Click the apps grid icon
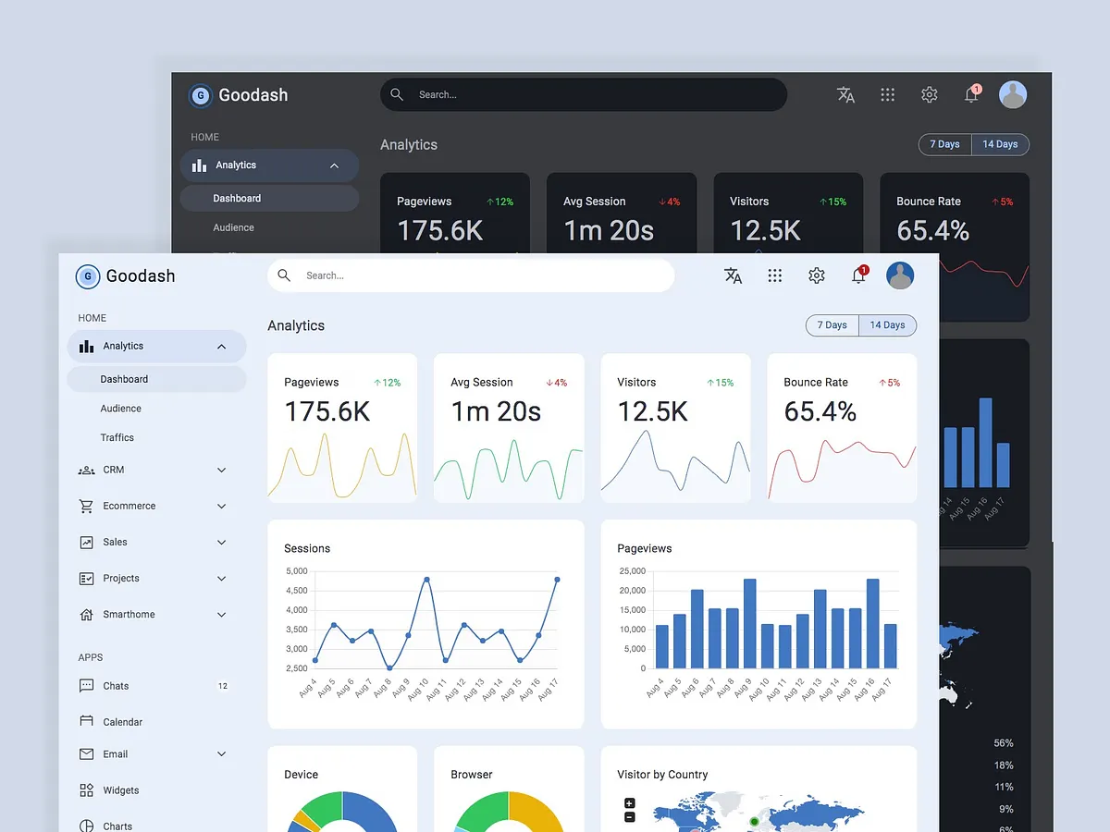This screenshot has height=832, width=1110. [x=774, y=275]
